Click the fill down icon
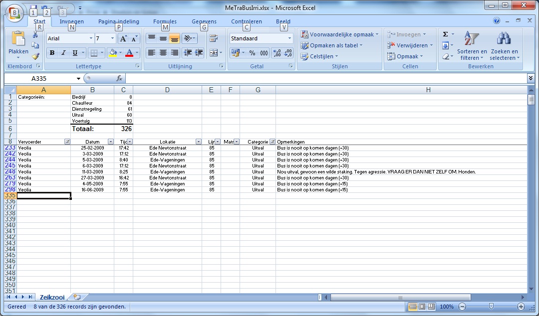 tap(445, 45)
